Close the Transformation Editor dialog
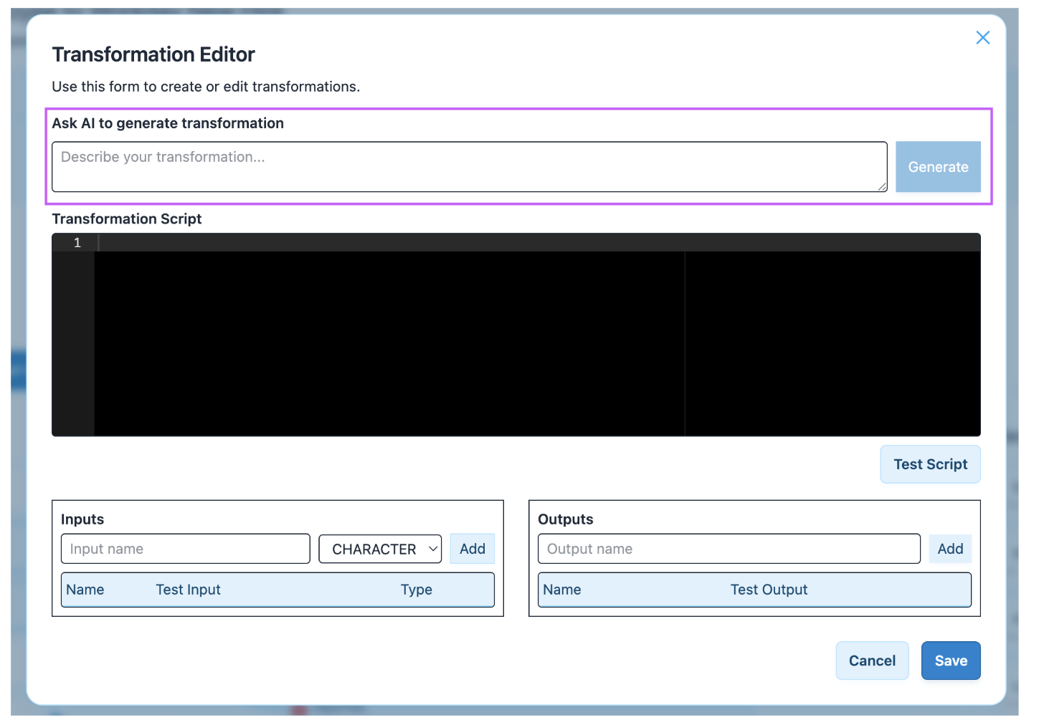 click(982, 38)
